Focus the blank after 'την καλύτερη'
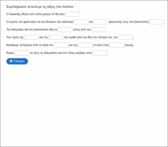The height and width of the screenshot is (147, 168). pos(81,22)
